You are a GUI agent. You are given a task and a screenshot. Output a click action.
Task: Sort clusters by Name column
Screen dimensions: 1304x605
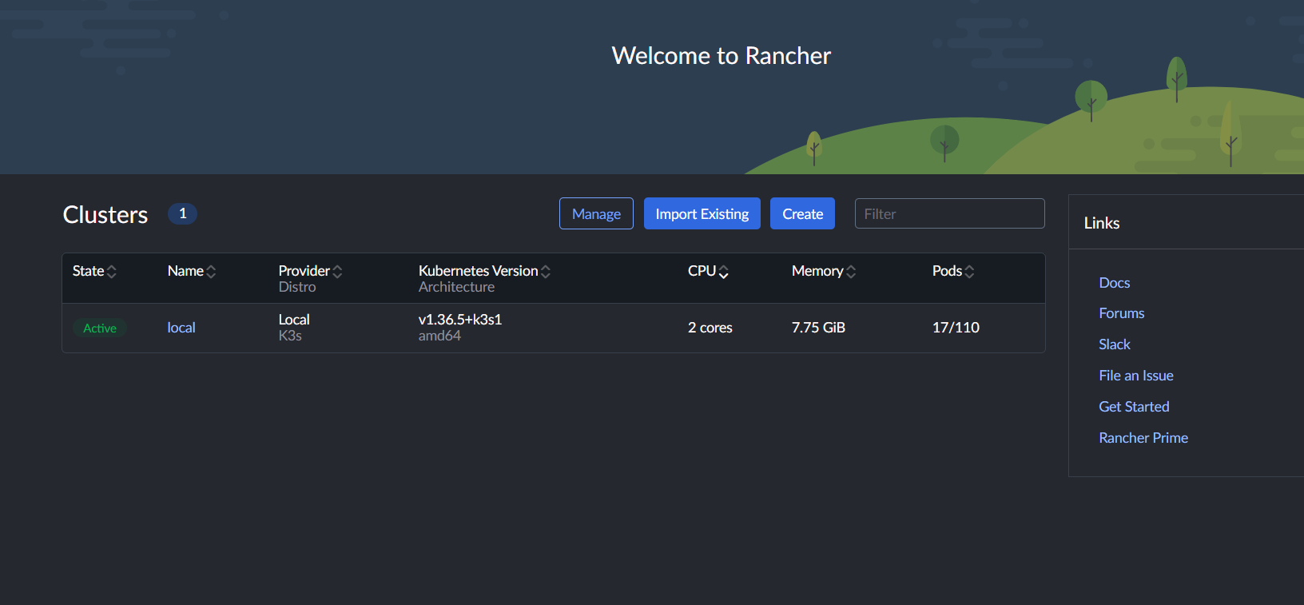coord(192,271)
